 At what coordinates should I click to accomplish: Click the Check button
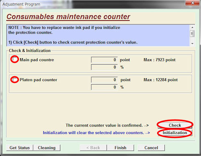(x=175, y=125)
